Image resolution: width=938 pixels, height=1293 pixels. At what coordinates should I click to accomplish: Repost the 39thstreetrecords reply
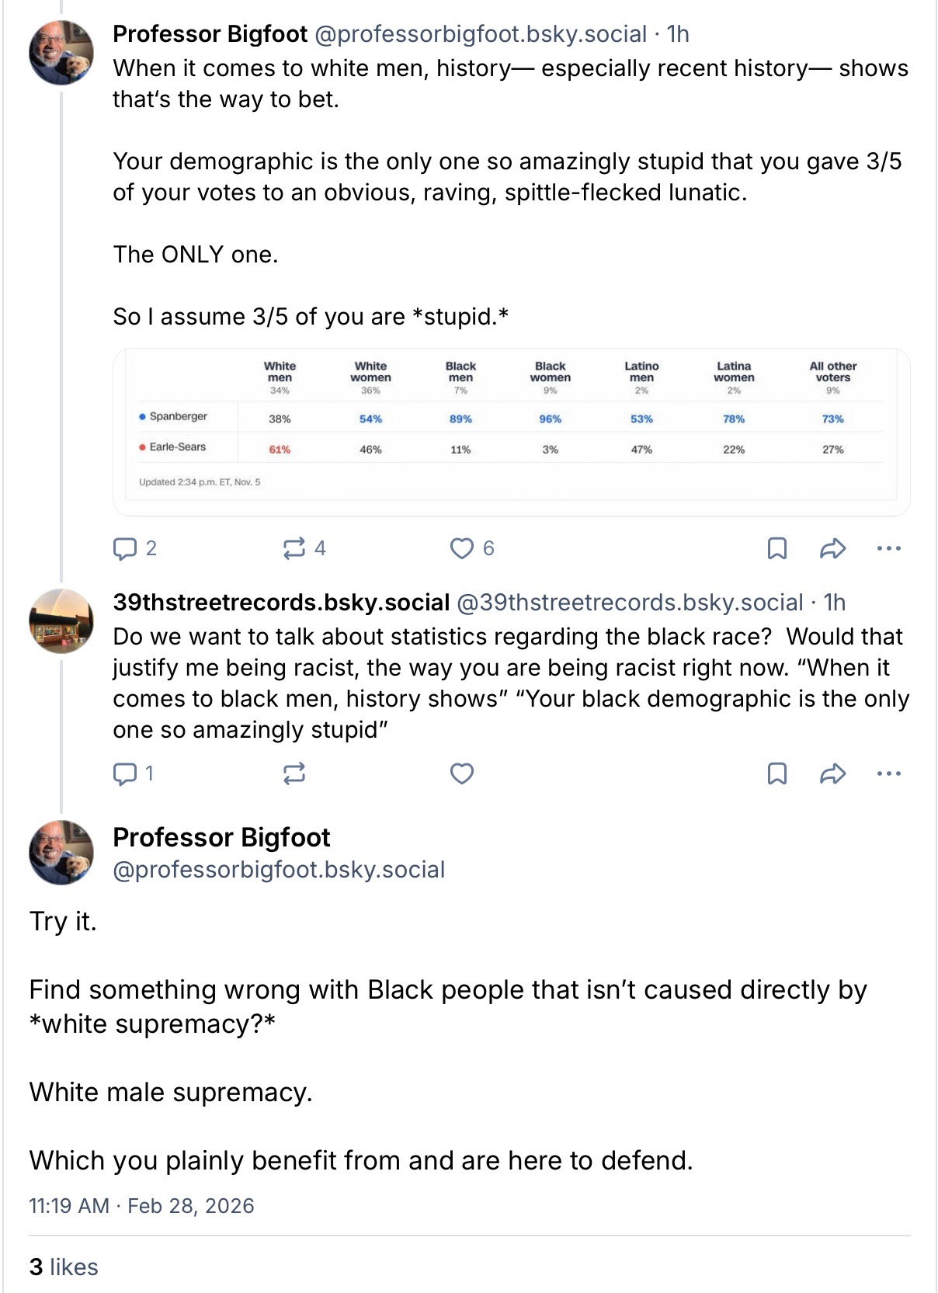click(x=294, y=773)
